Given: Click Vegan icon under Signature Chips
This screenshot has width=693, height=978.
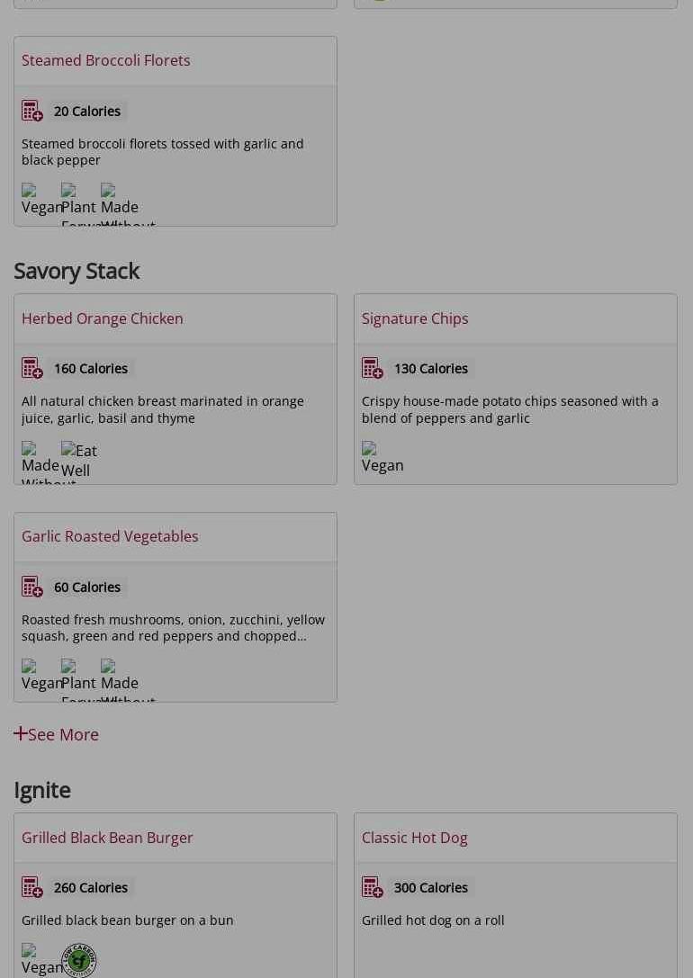Looking at the screenshot, I should 382,457.
